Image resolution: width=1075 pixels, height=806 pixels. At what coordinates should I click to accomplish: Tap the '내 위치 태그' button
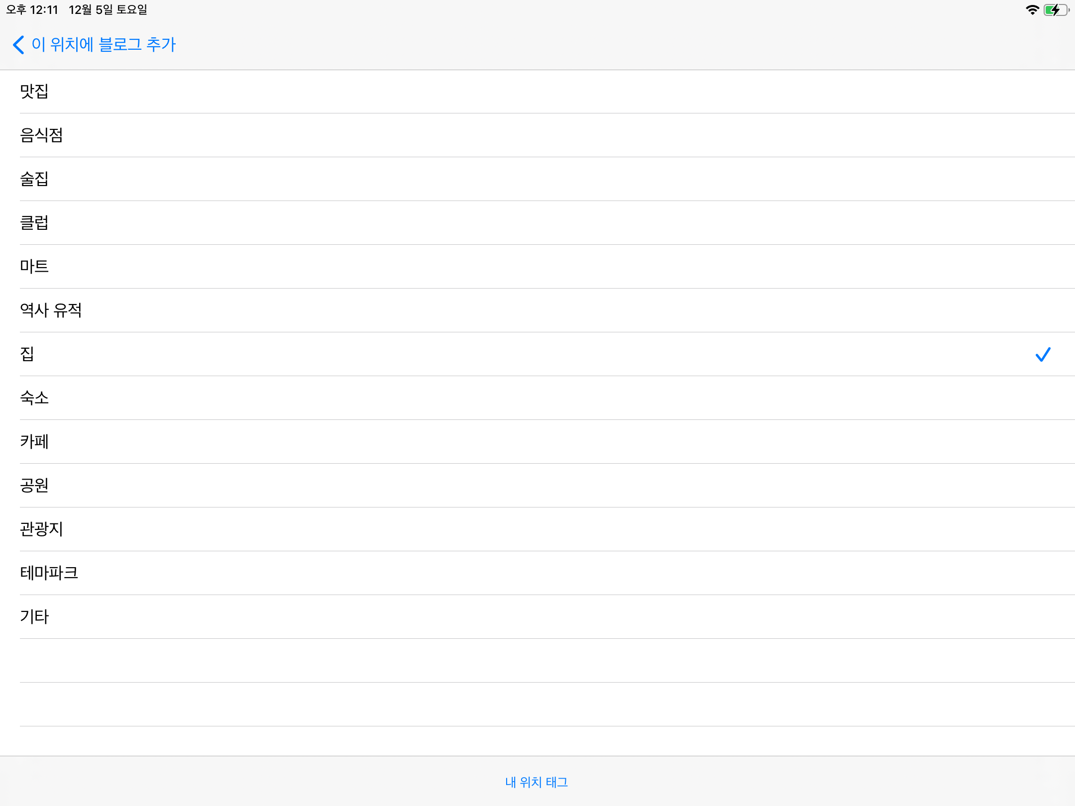(x=537, y=782)
